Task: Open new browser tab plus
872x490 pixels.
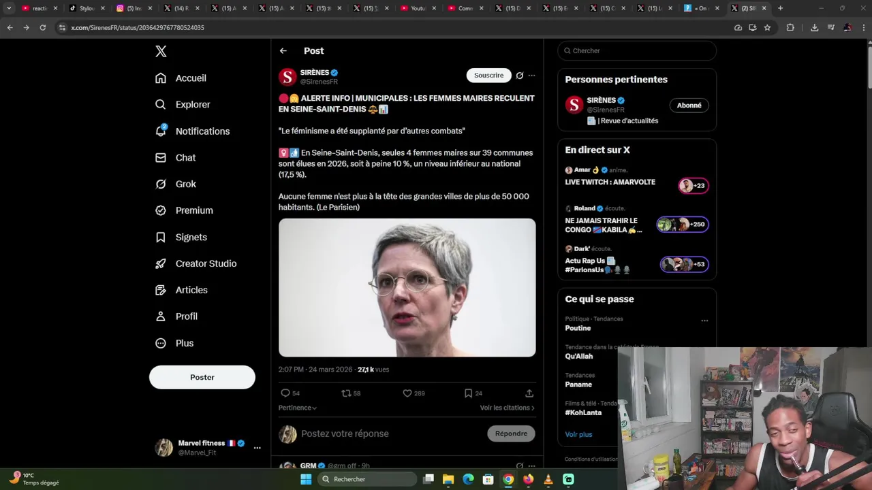Action: (780, 8)
